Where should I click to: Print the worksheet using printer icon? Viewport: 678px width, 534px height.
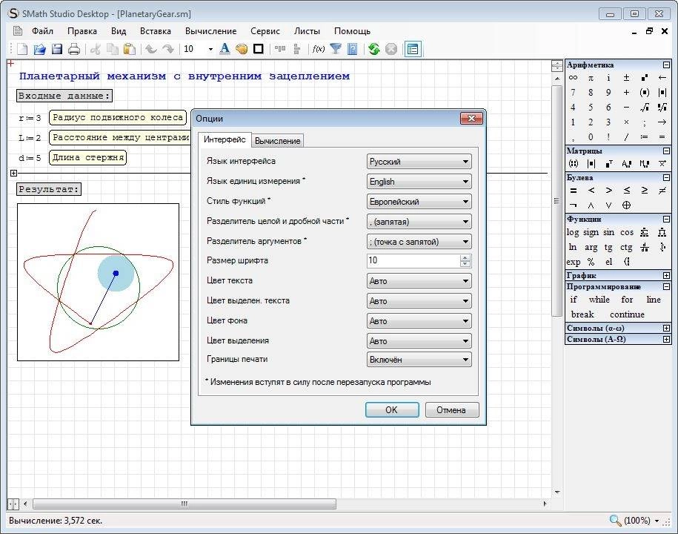pos(74,49)
